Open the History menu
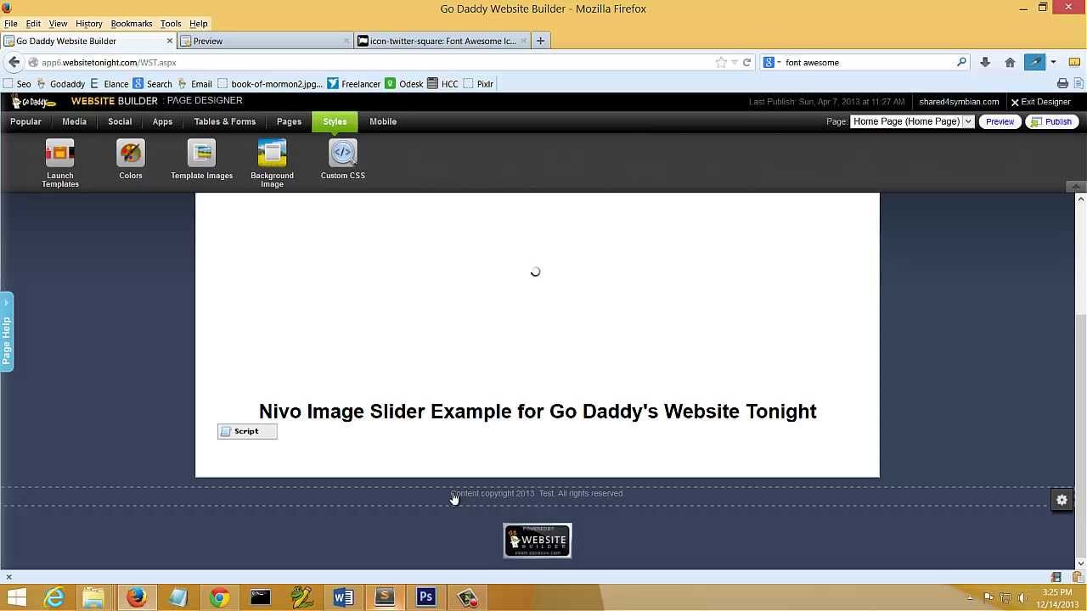 coord(88,23)
